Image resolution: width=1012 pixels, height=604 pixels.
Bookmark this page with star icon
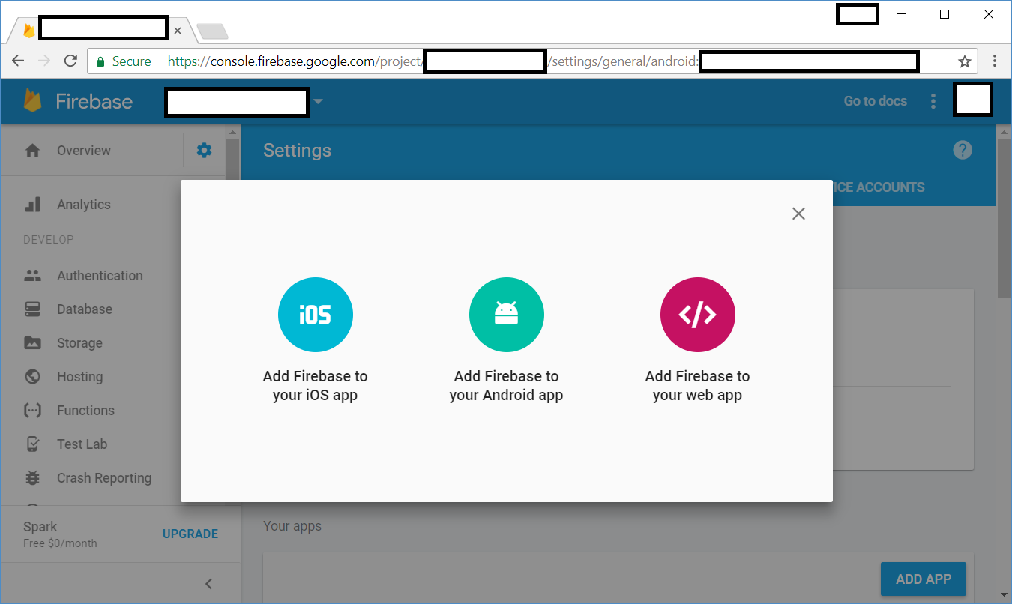point(965,61)
